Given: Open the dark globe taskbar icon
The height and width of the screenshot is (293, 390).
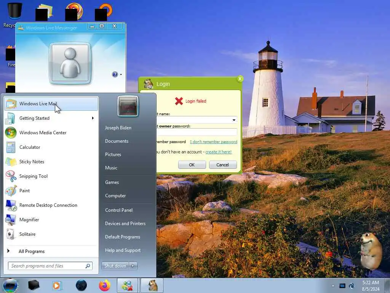Looking at the screenshot, I should (82, 285).
